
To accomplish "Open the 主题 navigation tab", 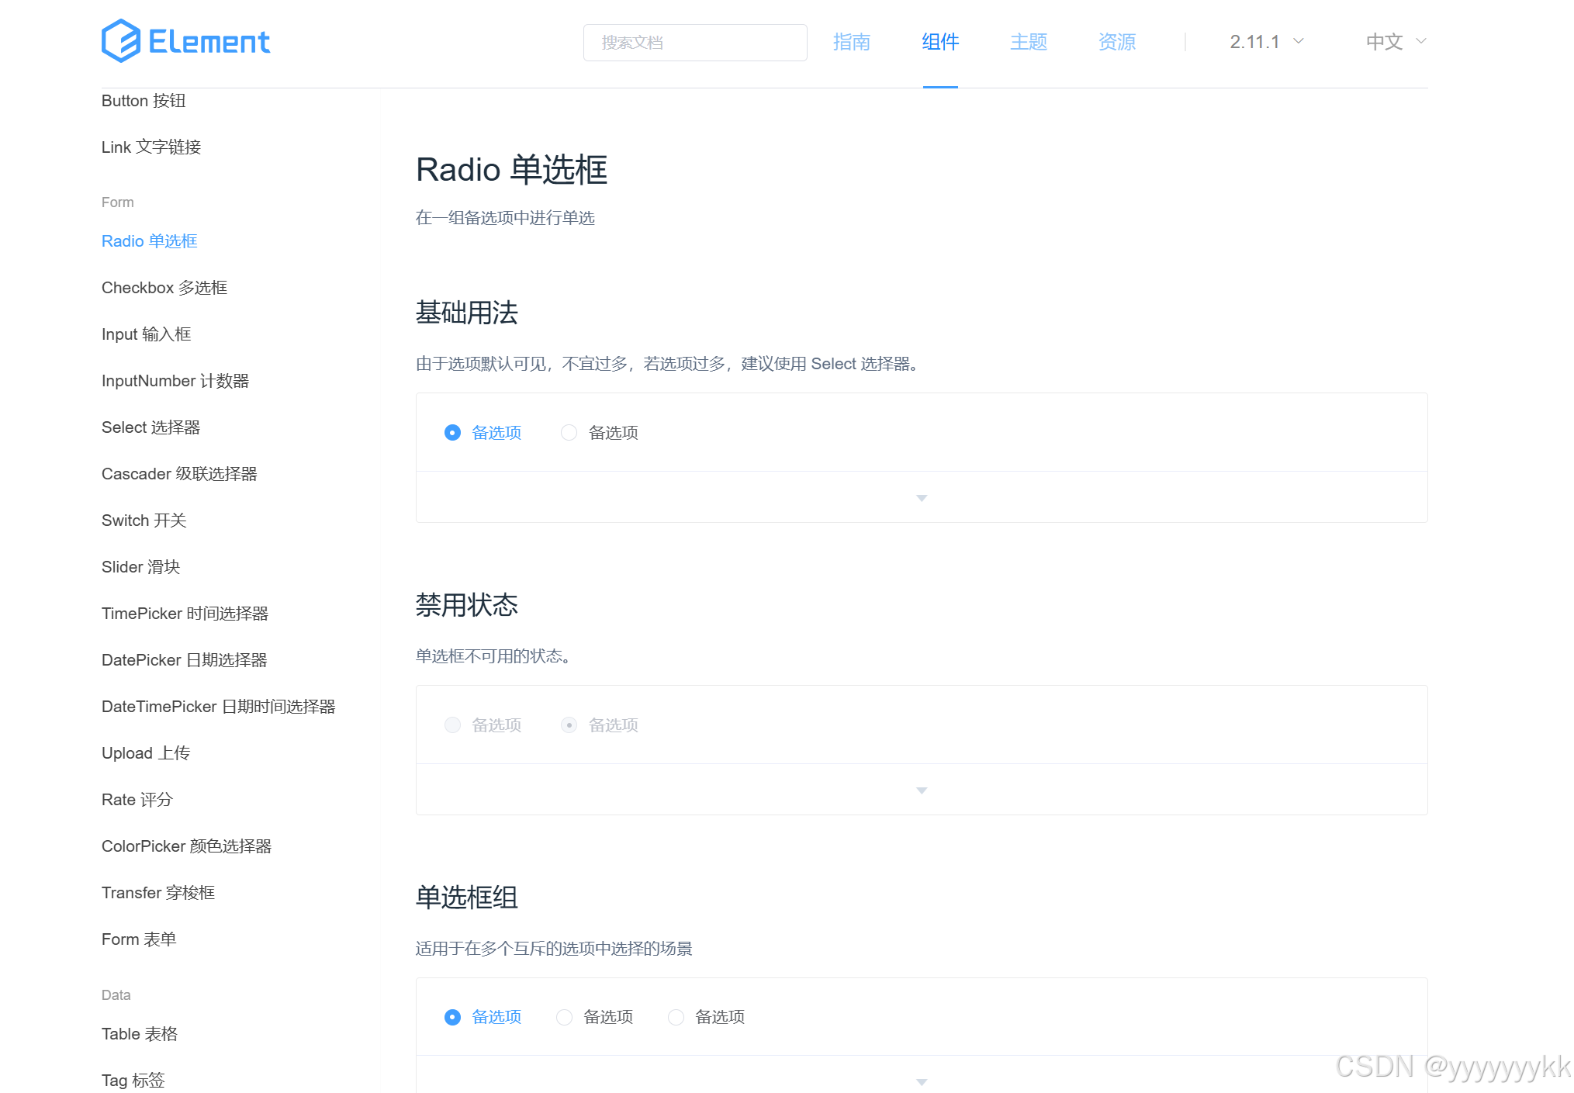I will point(1029,42).
